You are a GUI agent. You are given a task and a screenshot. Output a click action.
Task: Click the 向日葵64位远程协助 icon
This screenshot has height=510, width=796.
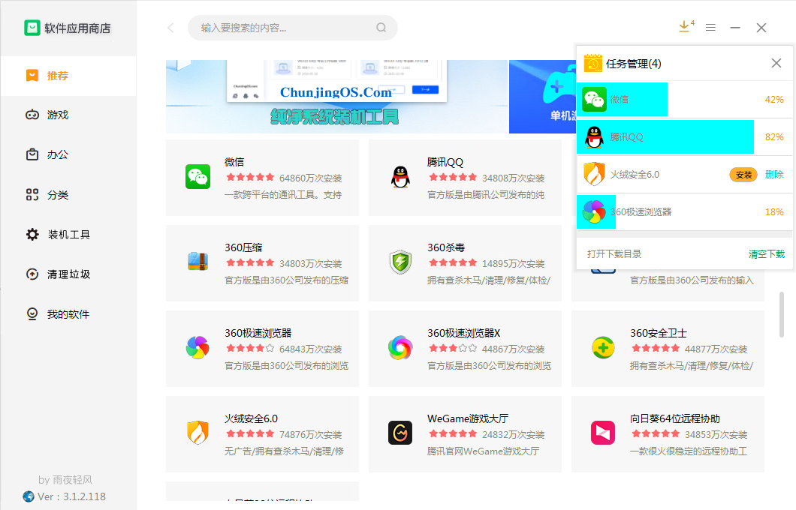[x=603, y=433]
